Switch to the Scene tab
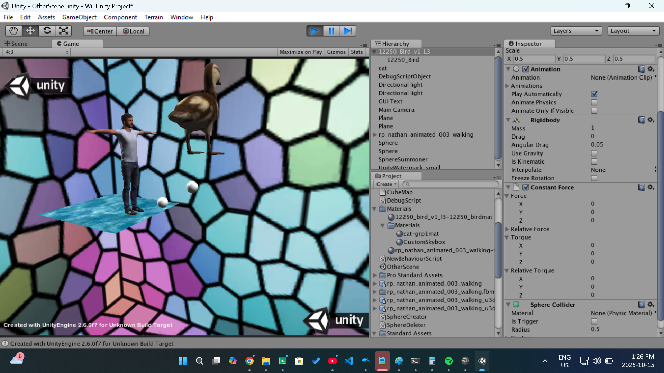 pos(16,44)
